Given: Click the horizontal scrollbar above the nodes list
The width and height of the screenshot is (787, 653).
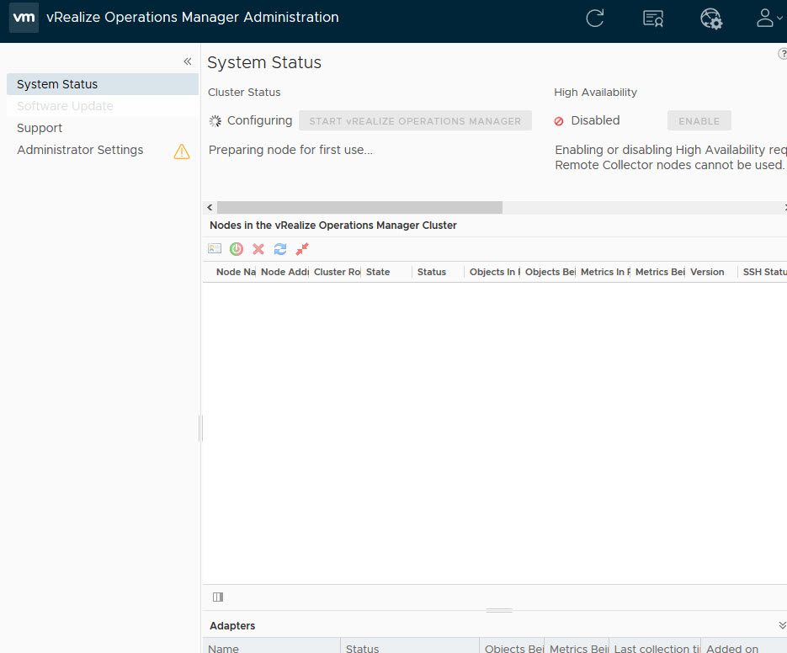Looking at the screenshot, I should [359, 207].
